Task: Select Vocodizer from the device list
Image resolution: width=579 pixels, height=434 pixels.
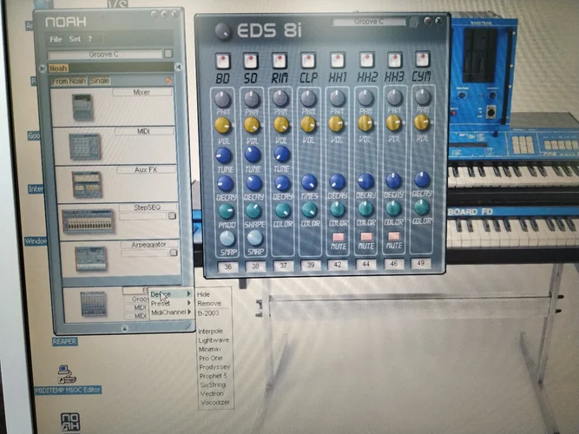Action: [215, 402]
